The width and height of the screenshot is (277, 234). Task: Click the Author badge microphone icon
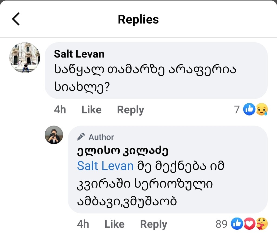pos(81,137)
